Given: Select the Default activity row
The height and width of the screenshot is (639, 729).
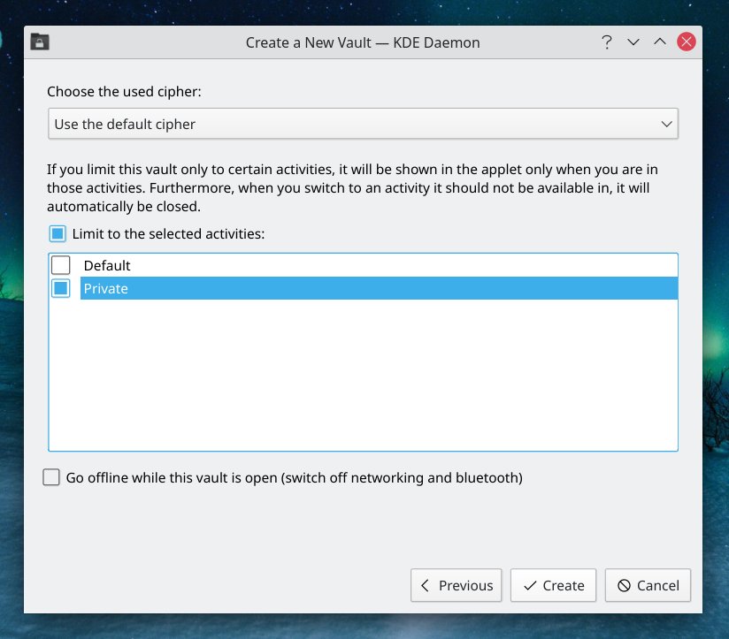Looking at the screenshot, I should coord(265,264).
